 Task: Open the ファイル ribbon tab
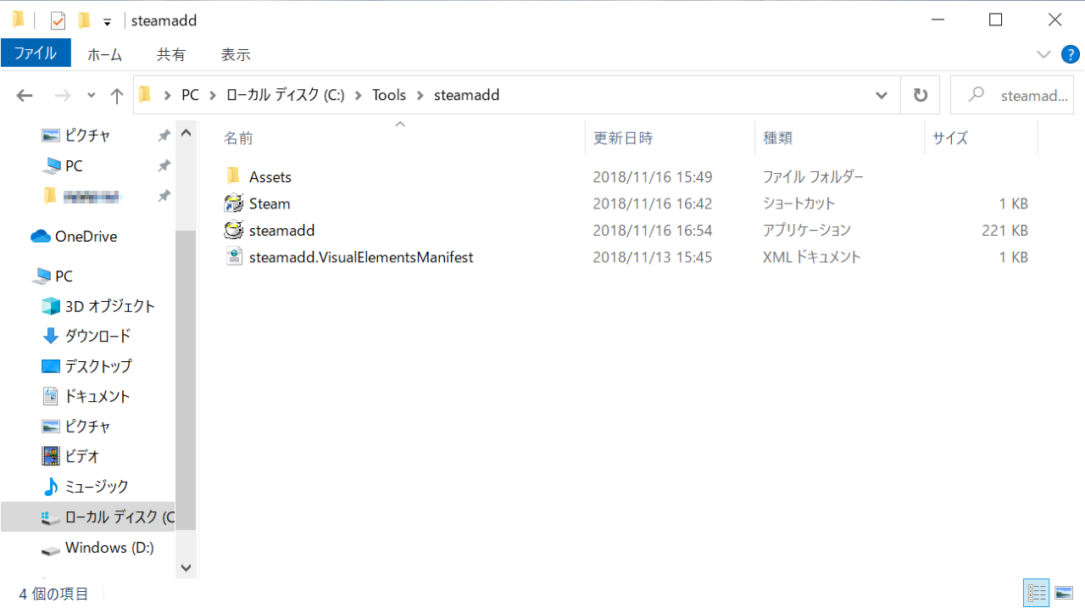click(35, 53)
